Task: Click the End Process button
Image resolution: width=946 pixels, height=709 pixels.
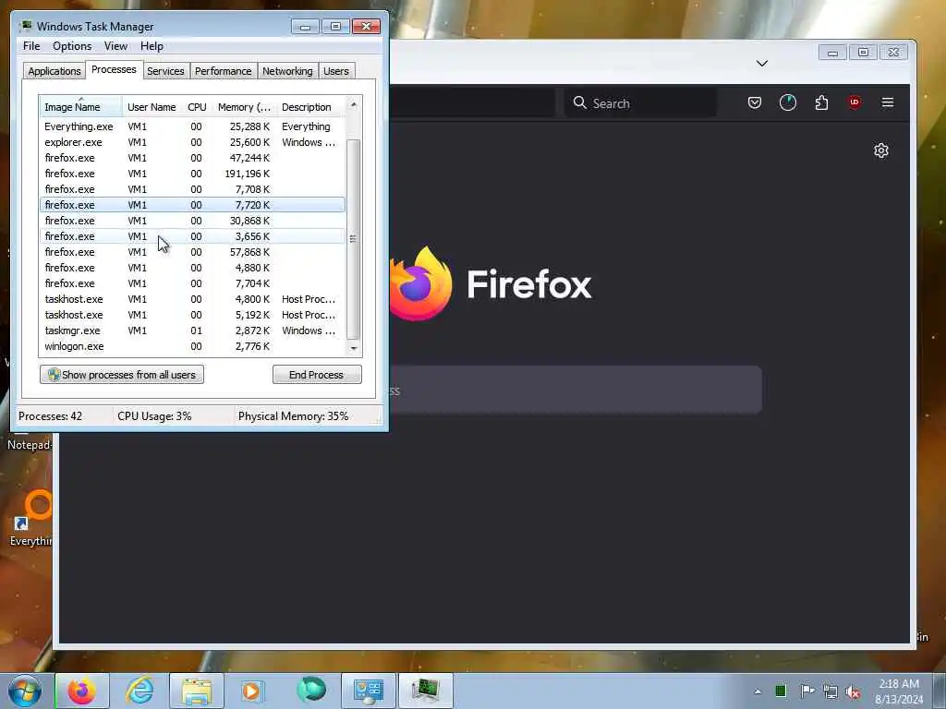Action: (x=317, y=375)
